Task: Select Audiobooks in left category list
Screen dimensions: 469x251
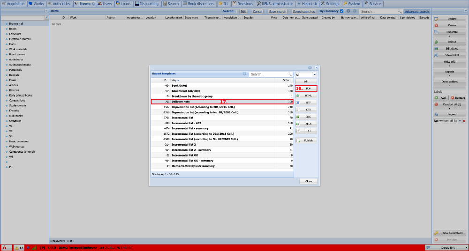Action: tap(16, 59)
